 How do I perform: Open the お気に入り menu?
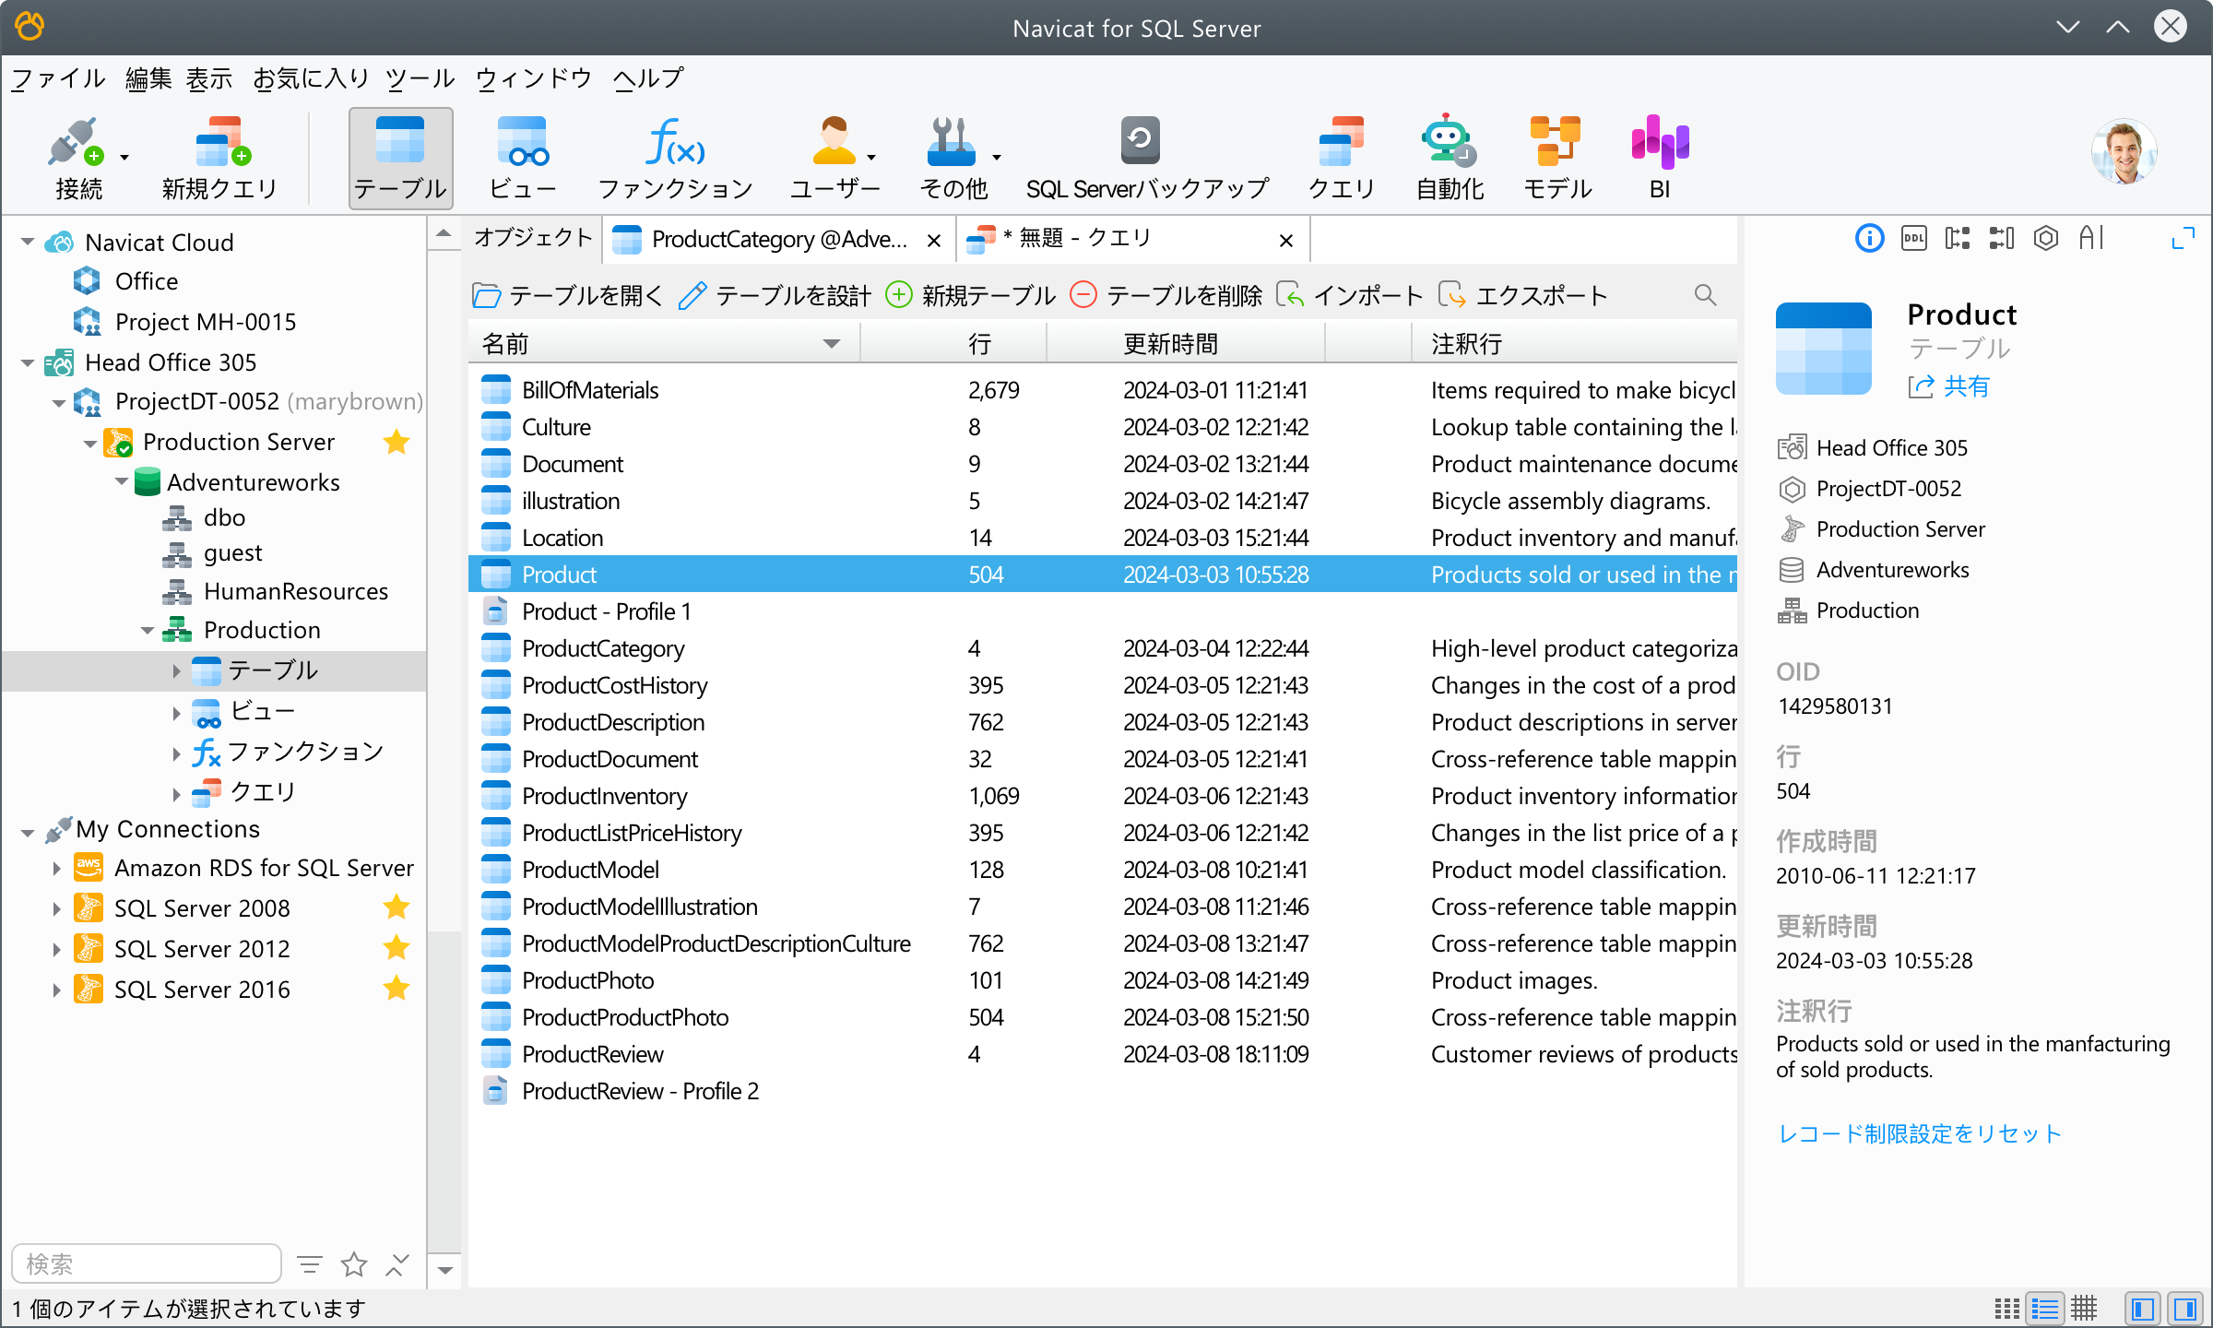[311, 78]
